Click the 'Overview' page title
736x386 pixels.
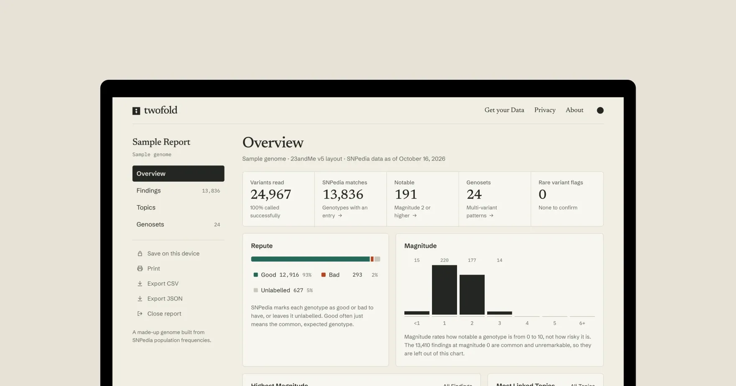pyautogui.click(x=273, y=142)
